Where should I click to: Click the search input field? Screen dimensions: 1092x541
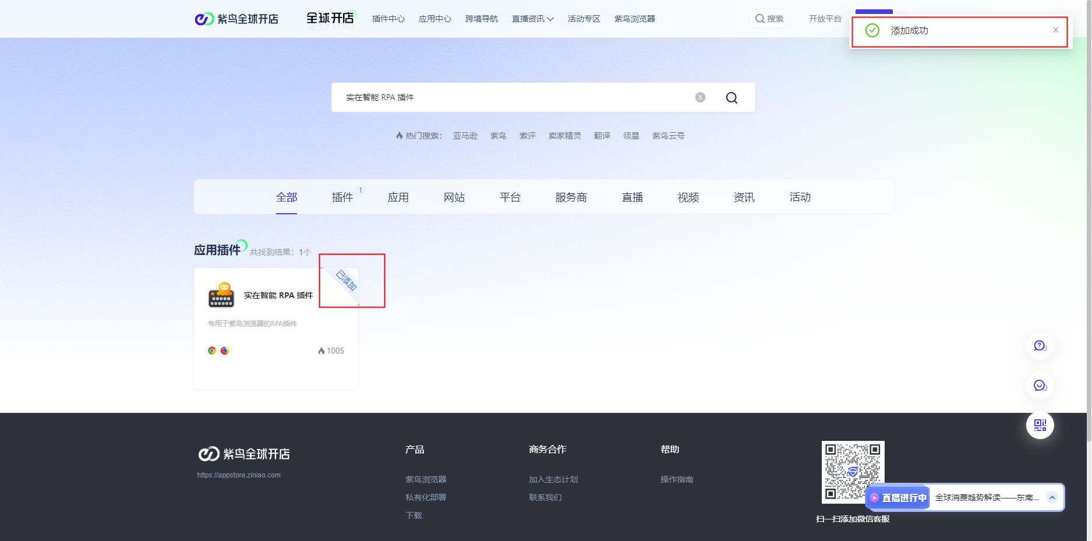point(513,97)
